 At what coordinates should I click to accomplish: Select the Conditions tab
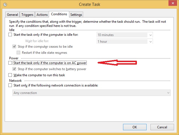(x=59, y=14)
